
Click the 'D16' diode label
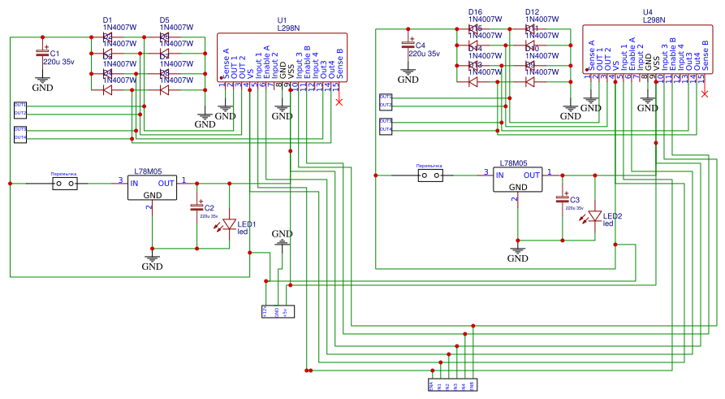[475, 12]
